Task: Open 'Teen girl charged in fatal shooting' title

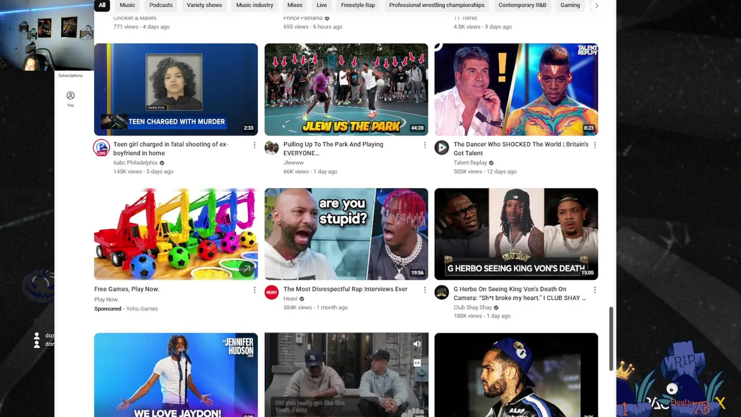Action: coord(171,149)
